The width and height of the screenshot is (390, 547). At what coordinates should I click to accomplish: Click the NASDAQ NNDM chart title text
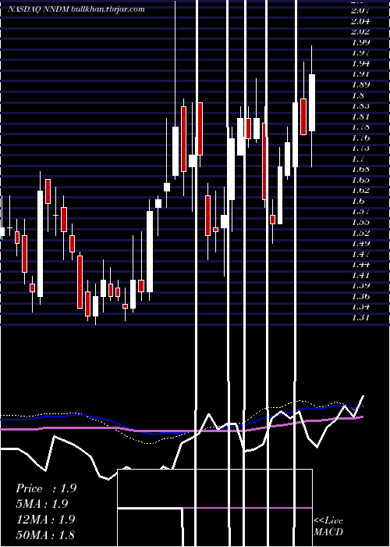pos(38,9)
